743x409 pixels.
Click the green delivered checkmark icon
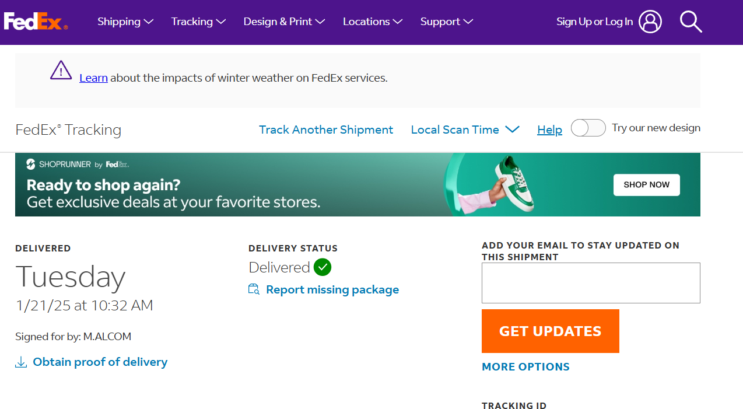323,267
